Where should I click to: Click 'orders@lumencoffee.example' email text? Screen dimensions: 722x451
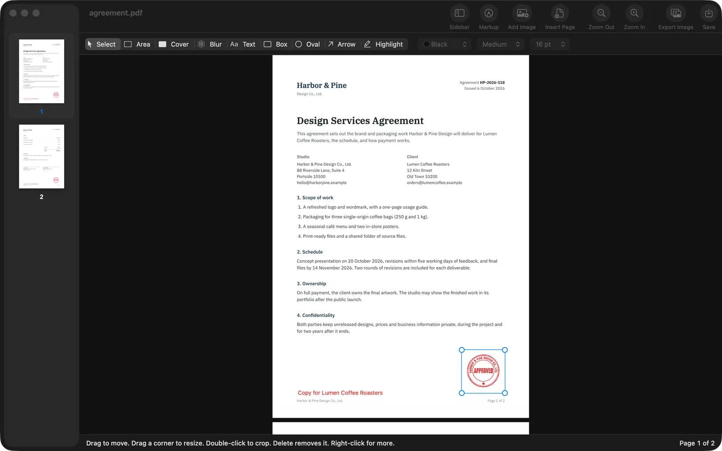pyautogui.click(x=435, y=183)
